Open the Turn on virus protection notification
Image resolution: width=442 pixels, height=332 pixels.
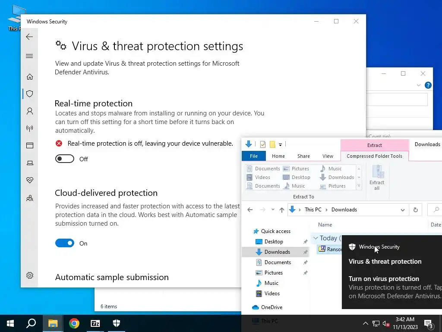coord(392,272)
